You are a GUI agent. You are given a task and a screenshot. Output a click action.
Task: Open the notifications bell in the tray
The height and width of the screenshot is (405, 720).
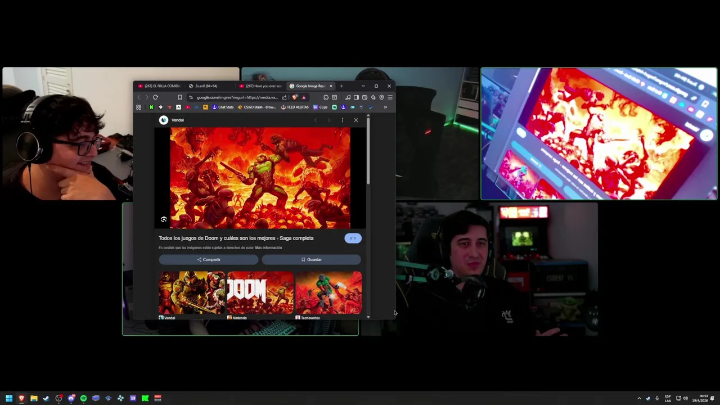[x=713, y=398]
